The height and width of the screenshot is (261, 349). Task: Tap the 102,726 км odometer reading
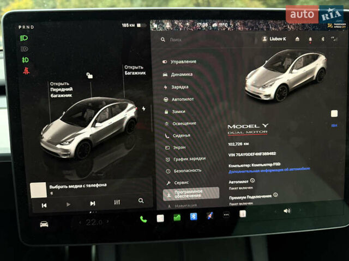(x=238, y=144)
